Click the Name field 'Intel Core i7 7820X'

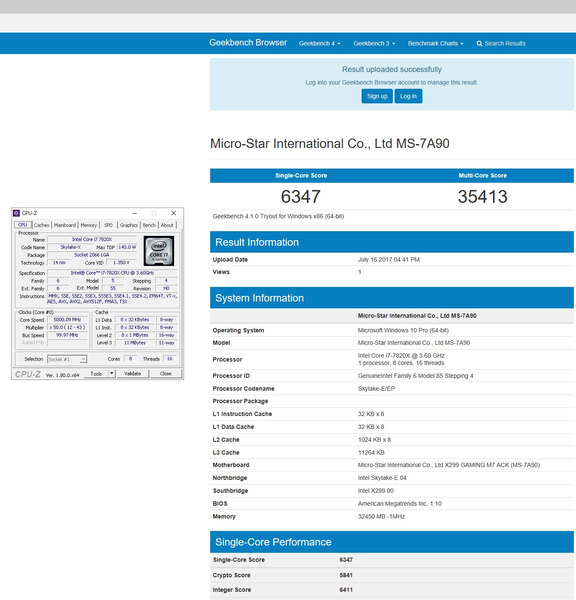click(92, 239)
